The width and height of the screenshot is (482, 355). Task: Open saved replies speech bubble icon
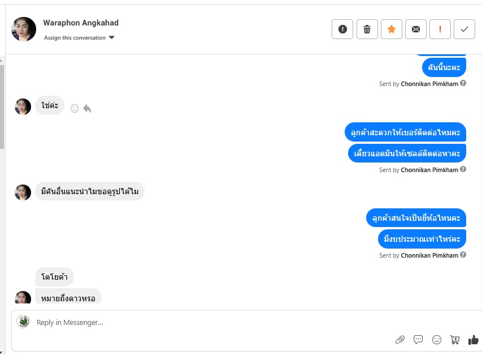[418, 340]
